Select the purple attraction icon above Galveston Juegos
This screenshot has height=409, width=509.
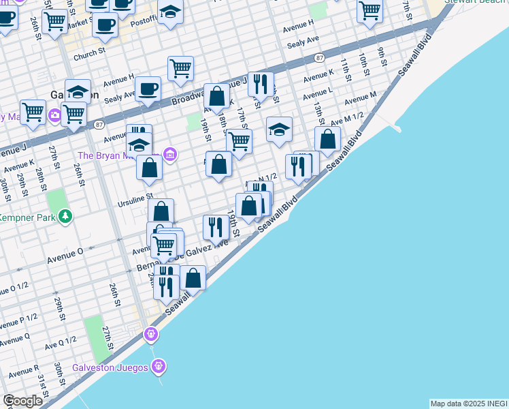151,335
